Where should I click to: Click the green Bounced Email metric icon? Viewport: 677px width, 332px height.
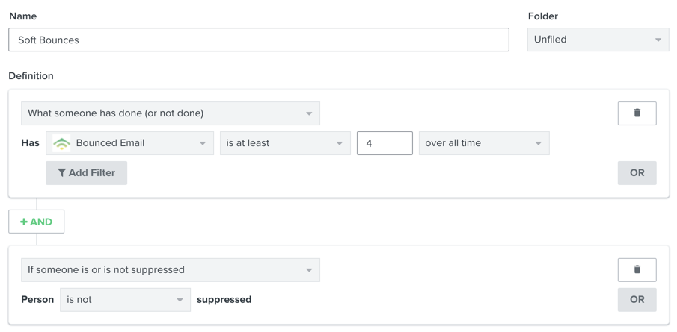pyautogui.click(x=62, y=143)
